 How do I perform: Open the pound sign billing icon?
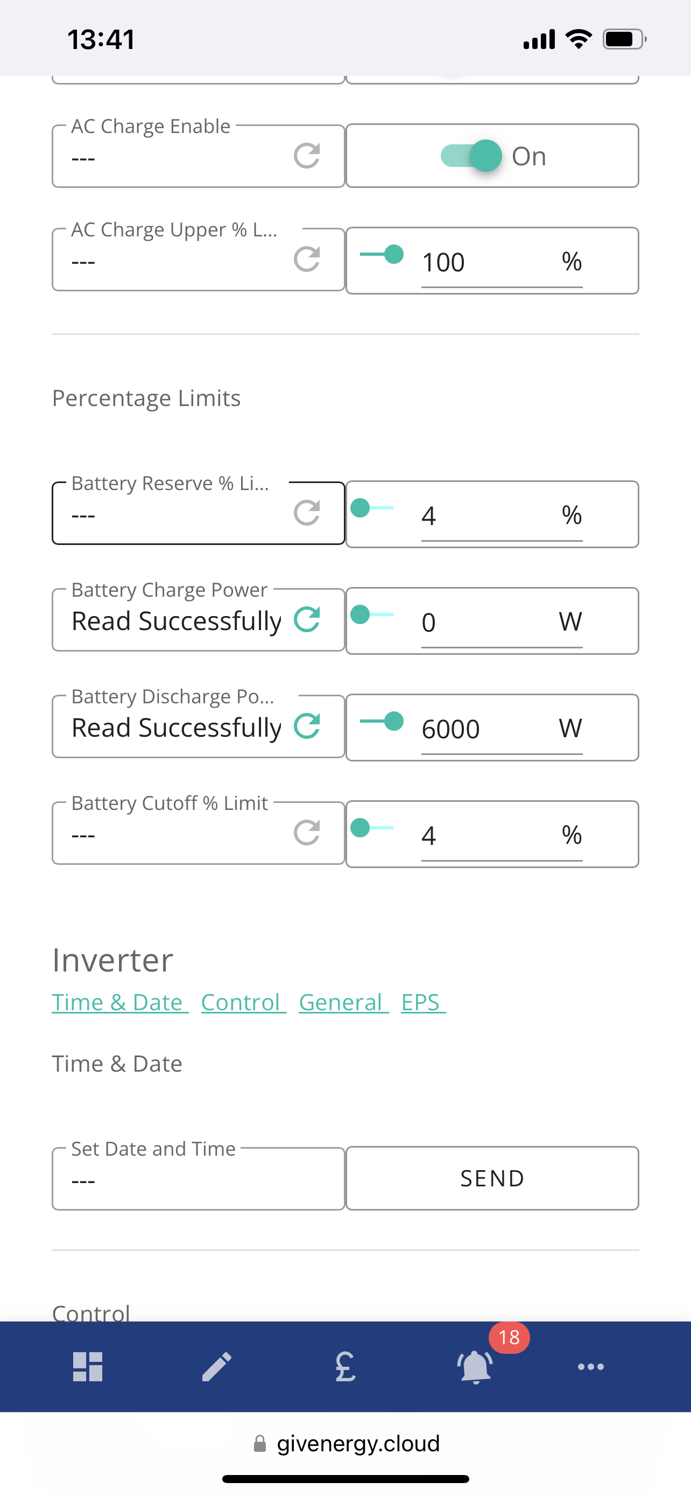point(346,1367)
